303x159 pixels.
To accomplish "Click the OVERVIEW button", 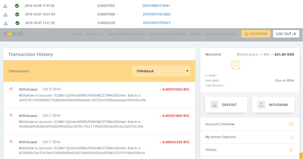I will tap(256, 34).
